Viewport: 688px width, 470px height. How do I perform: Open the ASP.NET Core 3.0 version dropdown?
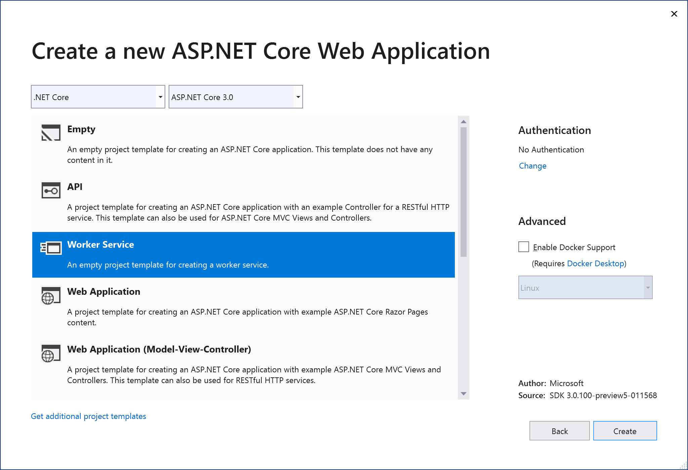coord(298,97)
